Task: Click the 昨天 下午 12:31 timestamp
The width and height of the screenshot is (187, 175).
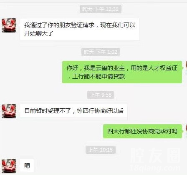Action: (x=101, y=9)
